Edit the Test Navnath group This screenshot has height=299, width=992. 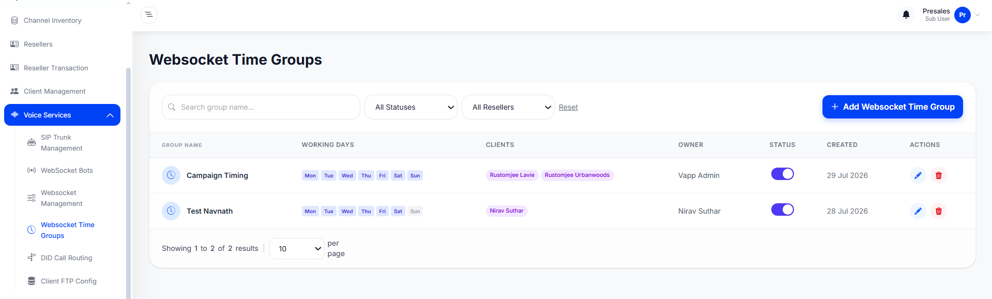tap(918, 211)
